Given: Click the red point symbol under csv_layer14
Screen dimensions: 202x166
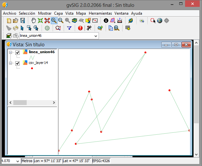Looking at the screenshot, I should (x=32, y=68).
